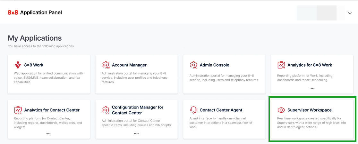Click the Contact Center Agent description text
358x144 pixels.
(x=221, y=123)
